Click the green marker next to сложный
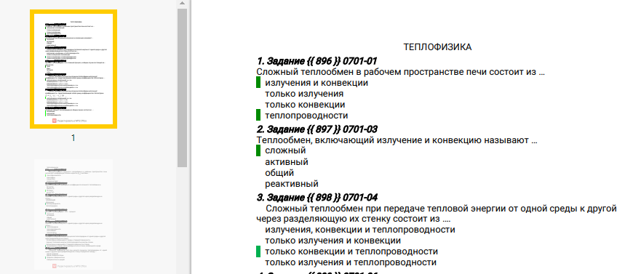 pyautogui.click(x=258, y=150)
